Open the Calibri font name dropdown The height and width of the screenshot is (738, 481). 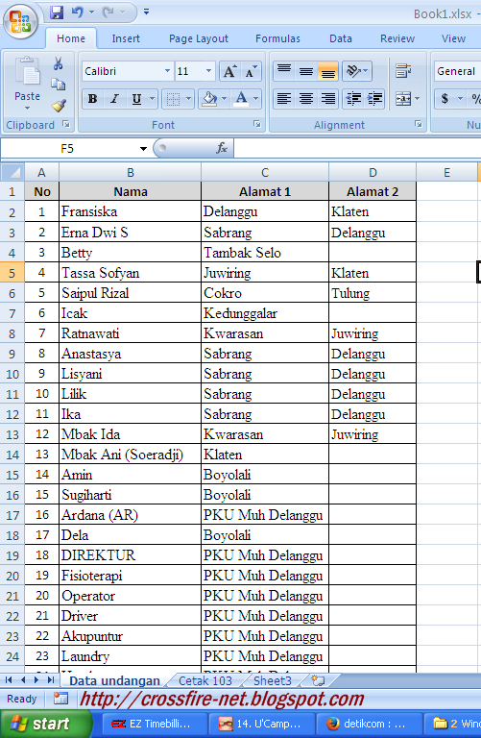pyautogui.click(x=167, y=71)
